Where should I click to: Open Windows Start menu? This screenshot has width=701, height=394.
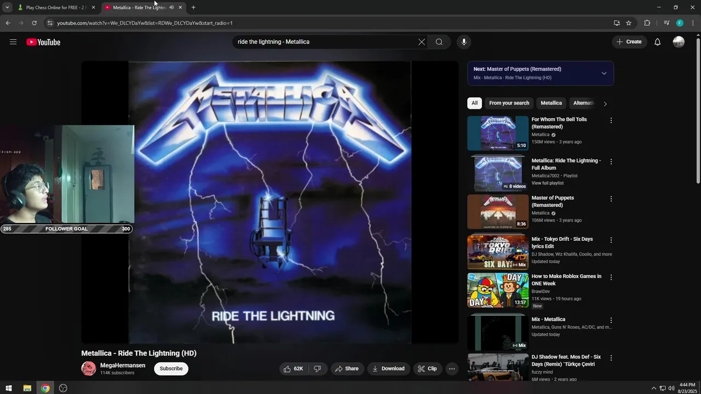(x=9, y=388)
